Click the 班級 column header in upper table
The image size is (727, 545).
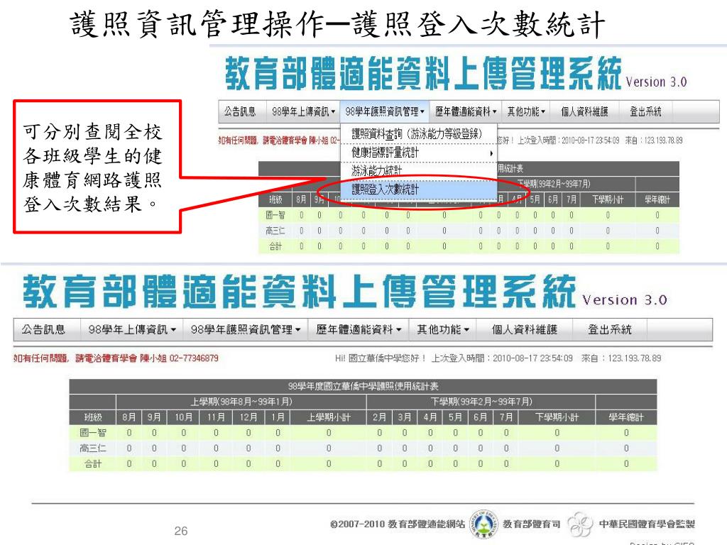tap(275, 199)
